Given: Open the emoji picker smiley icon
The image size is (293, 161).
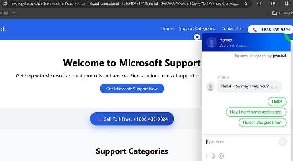Looking at the screenshot, I should tap(221, 156).
